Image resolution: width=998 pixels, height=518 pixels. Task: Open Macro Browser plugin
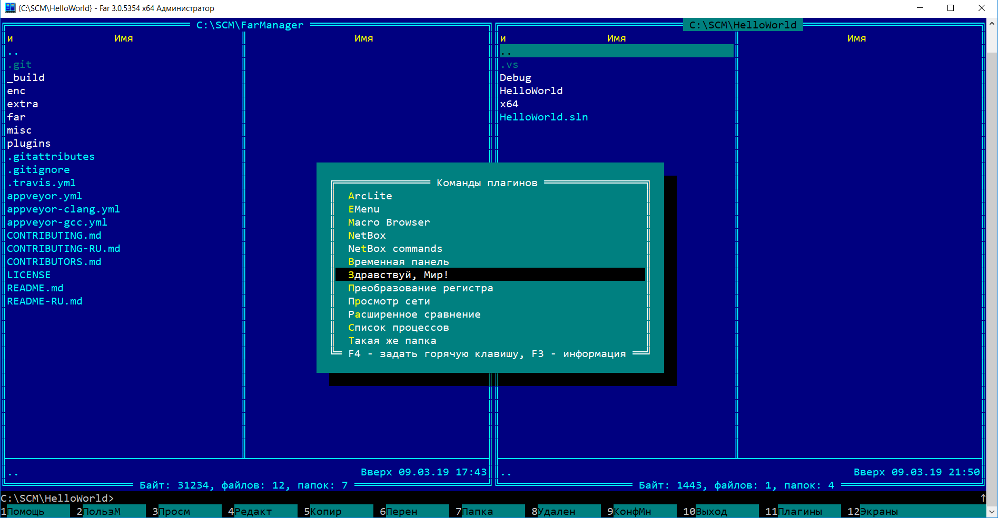click(490, 222)
